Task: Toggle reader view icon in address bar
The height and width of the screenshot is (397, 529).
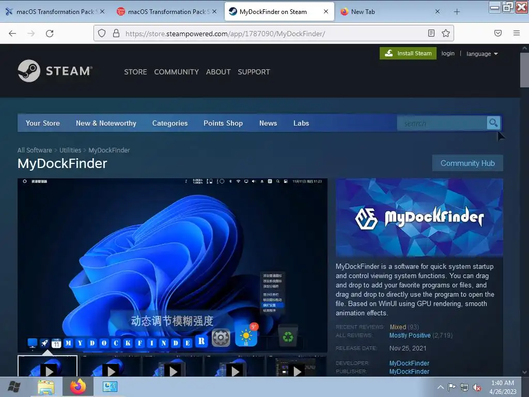Action: [431, 33]
